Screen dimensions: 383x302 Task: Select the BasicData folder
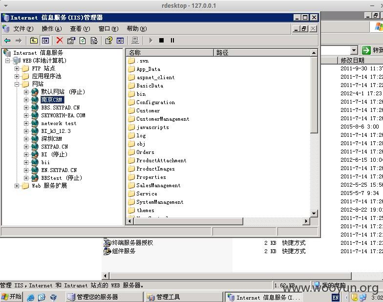tap(149, 86)
